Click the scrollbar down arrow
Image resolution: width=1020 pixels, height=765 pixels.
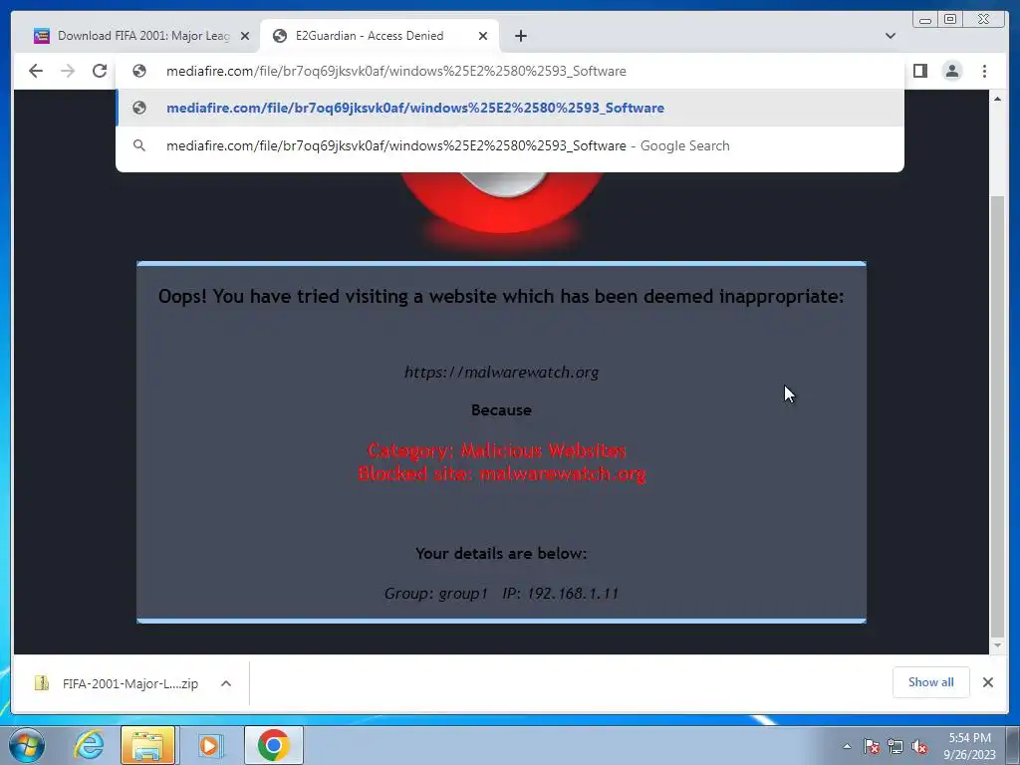coord(997,645)
